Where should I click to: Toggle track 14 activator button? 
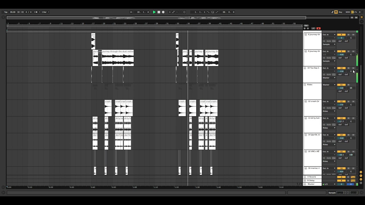tap(341, 135)
